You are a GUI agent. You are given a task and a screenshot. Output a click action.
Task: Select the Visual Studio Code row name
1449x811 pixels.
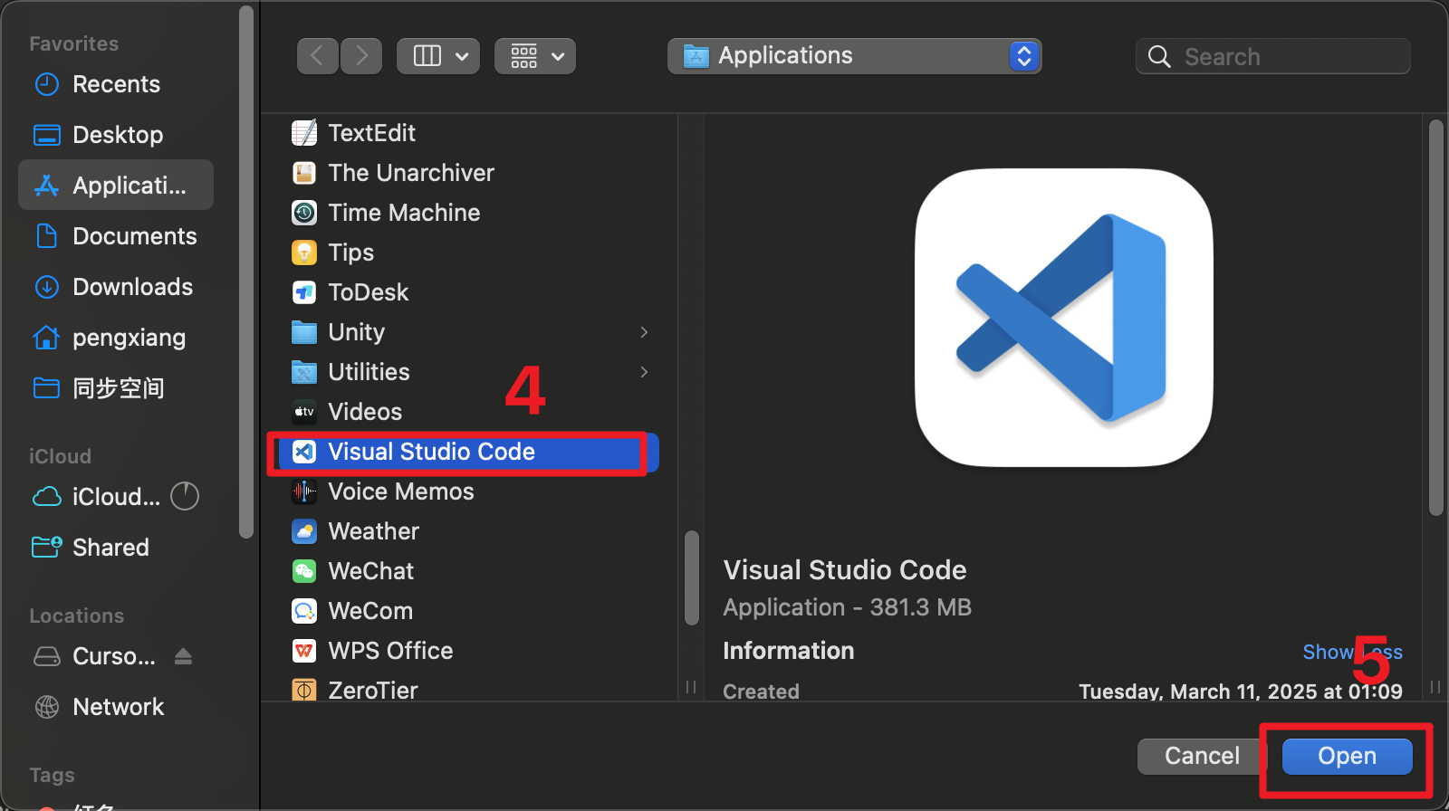(431, 452)
